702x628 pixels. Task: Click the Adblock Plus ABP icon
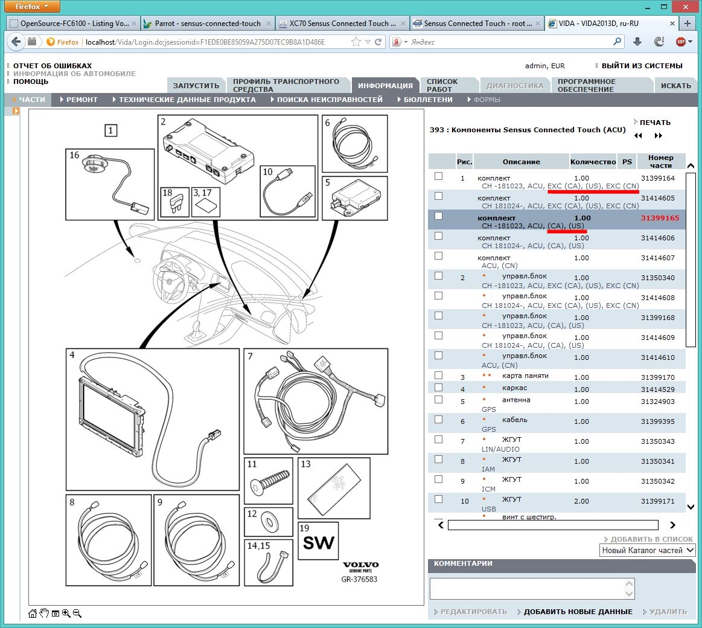click(x=681, y=42)
